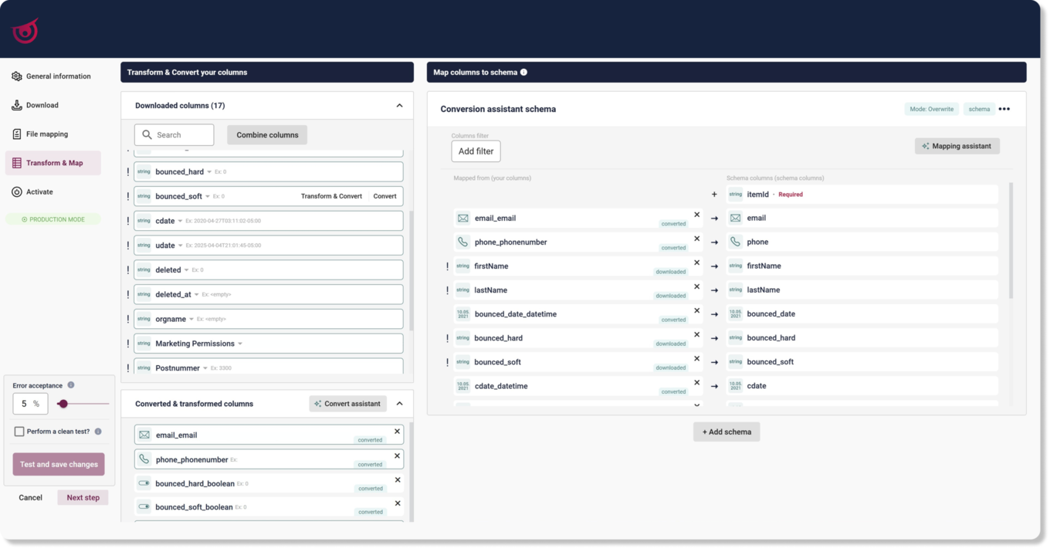Open File mapping step
The height and width of the screenshot is (552, 1050).
39,134
